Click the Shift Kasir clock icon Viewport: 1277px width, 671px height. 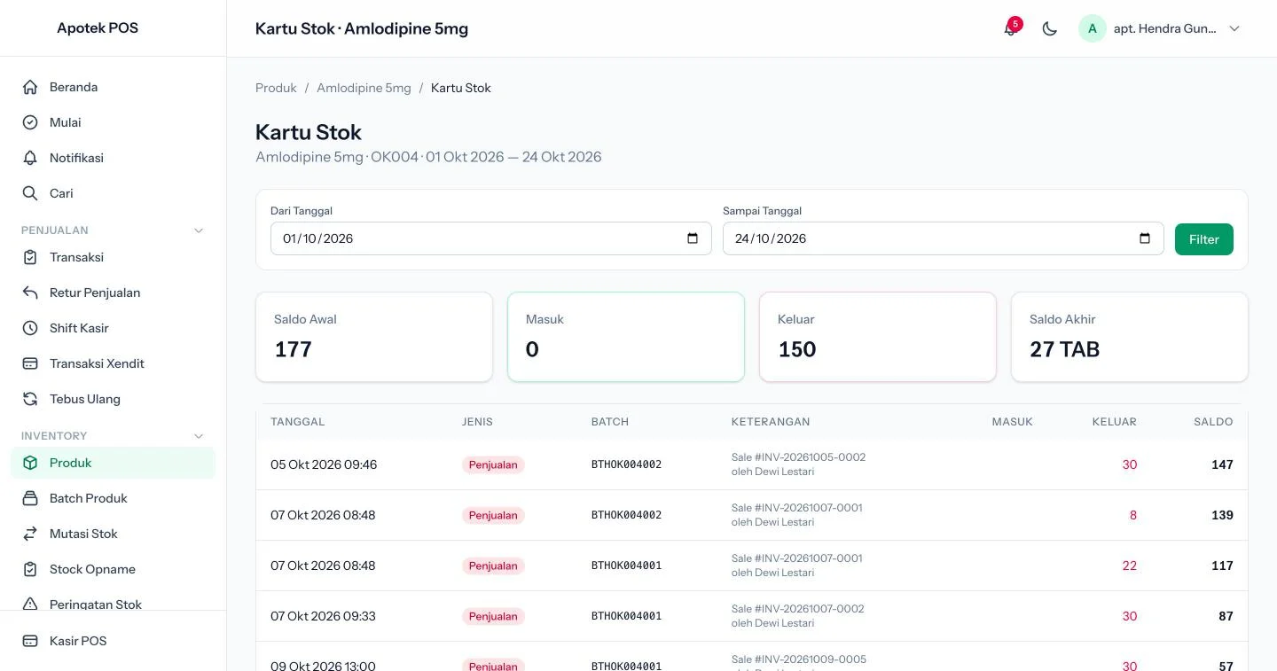[x=30, y=328]
